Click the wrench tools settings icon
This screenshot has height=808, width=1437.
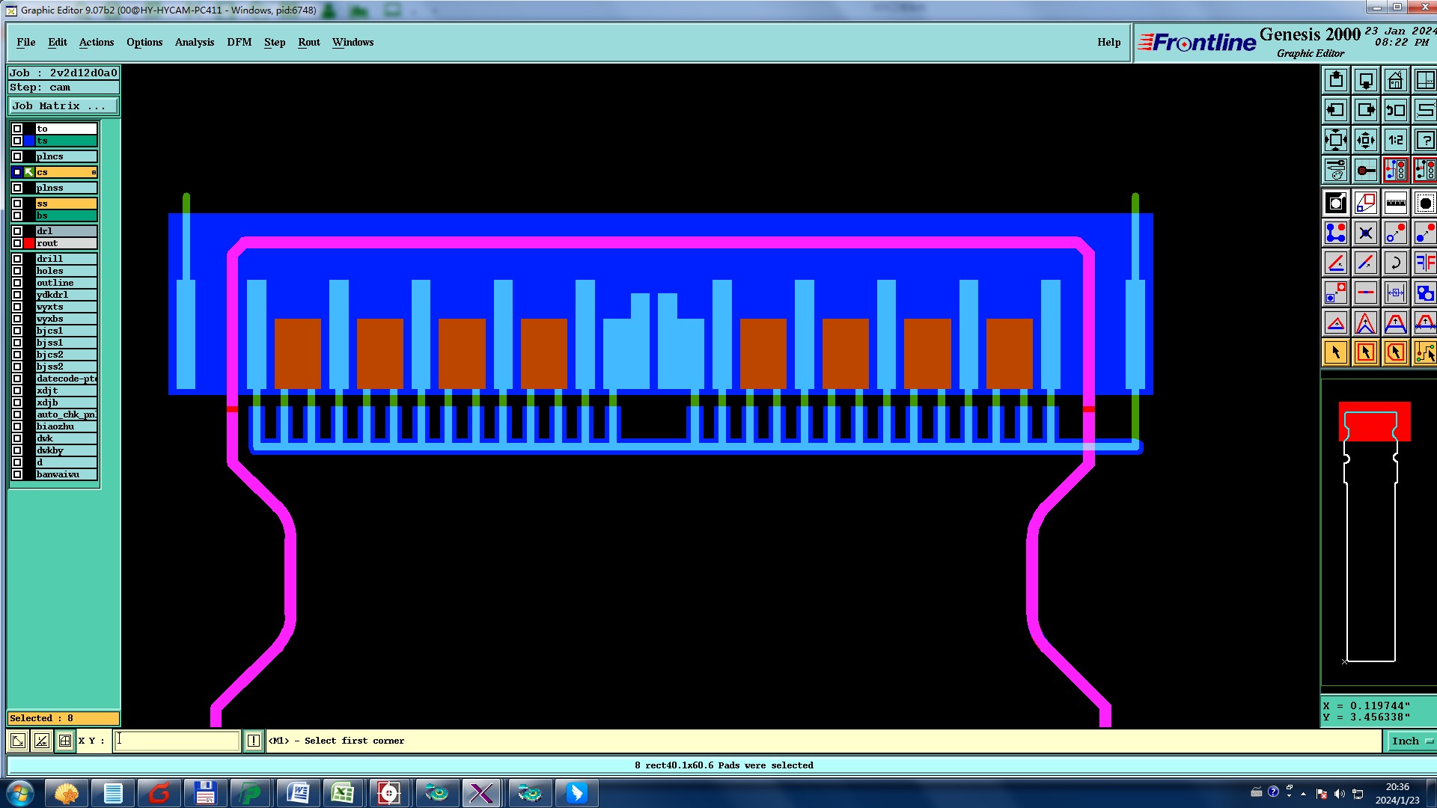pos(1335,170)
